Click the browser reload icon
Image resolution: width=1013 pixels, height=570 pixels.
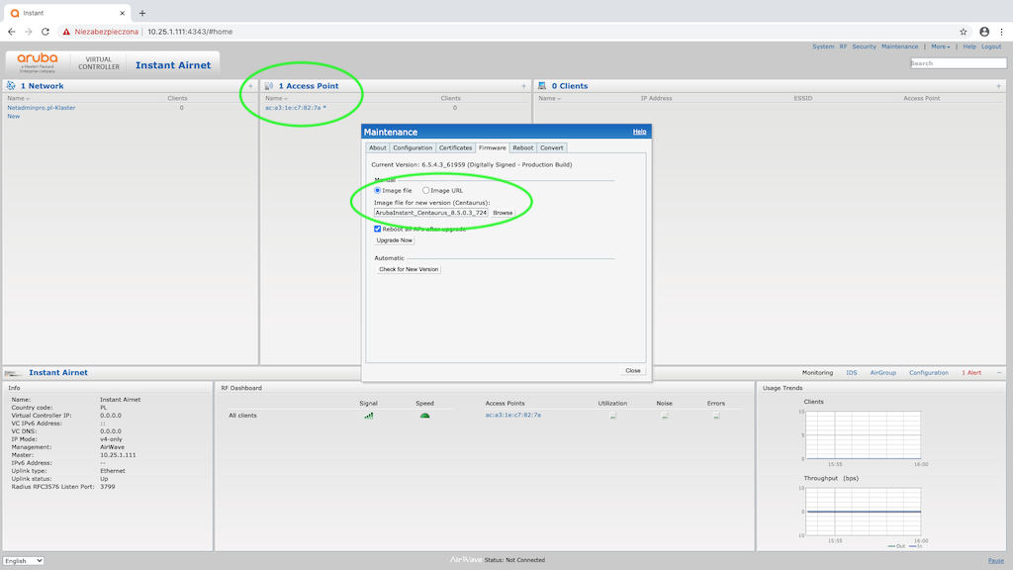click(x=46, y=32)
